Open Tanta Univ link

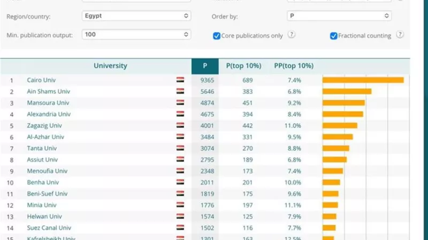(42, 148)
